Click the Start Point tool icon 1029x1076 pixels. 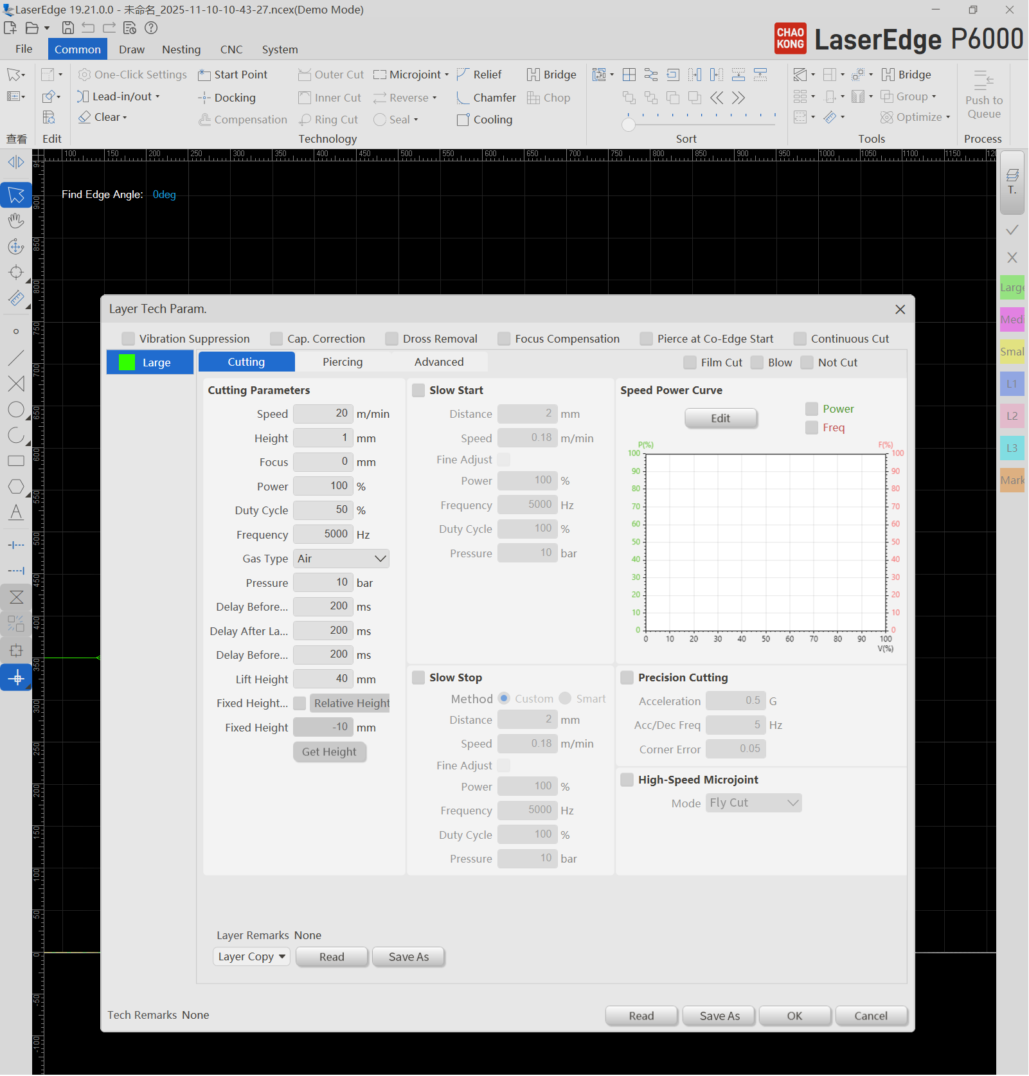pos(204,75)
